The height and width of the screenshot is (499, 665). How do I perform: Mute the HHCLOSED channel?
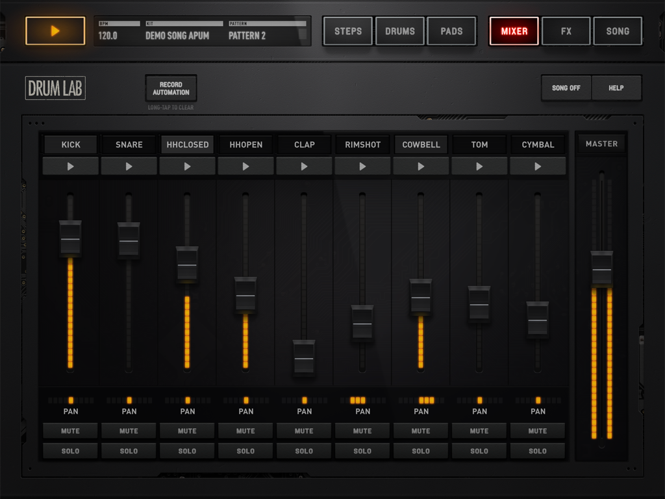pyautogui.click(x=187, y=430)
